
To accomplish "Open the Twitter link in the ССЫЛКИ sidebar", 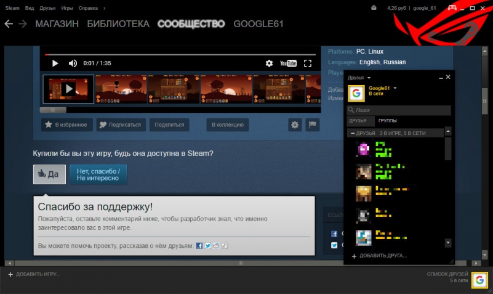I will click(334, 245).
